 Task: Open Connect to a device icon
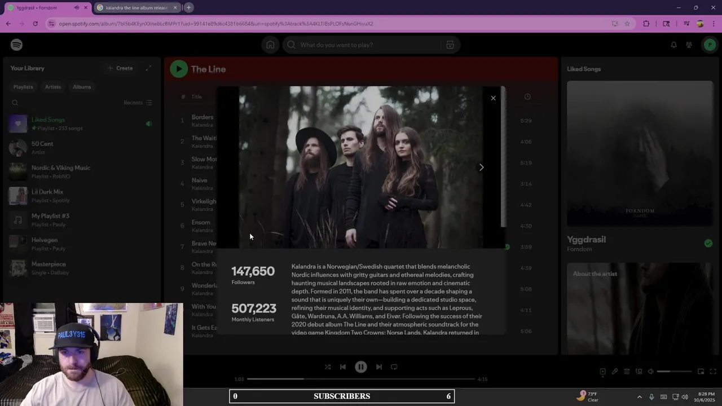coord(639,372)
